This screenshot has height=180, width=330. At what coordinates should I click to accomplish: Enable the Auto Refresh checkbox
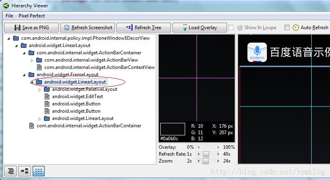point(287,28)
